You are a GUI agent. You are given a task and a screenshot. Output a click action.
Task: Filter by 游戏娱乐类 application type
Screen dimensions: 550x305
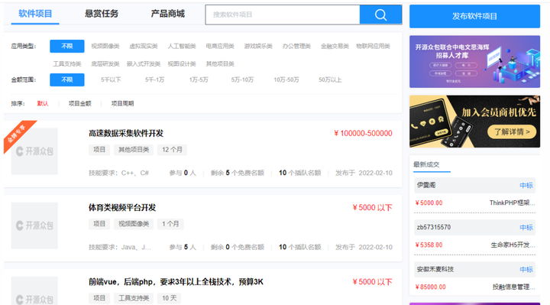pos(258,47)
